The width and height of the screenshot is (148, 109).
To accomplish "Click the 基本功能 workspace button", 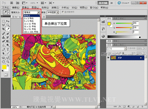I will click(x=103, y=3).
